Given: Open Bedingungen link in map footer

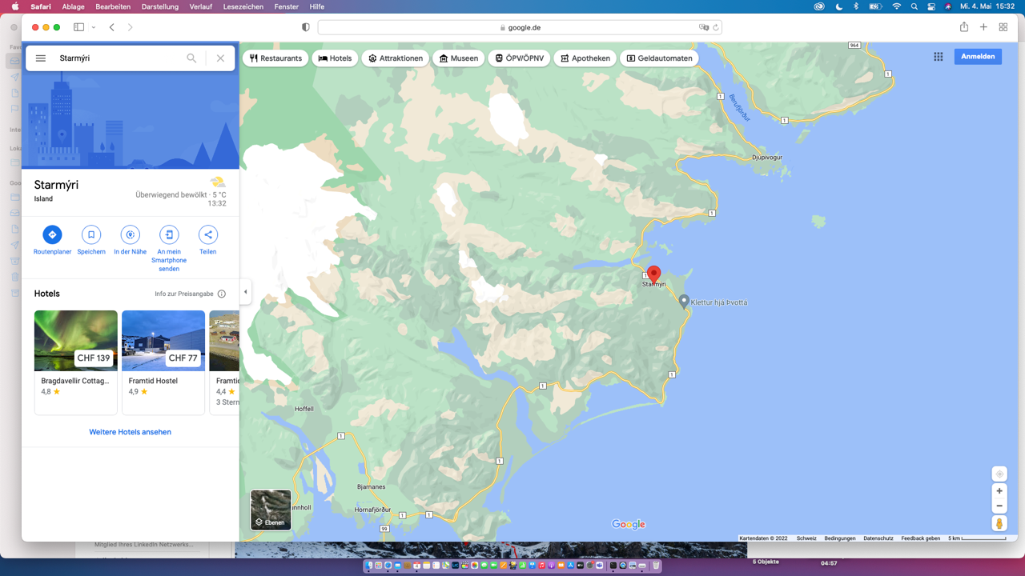Looking at the screenshot, I should (840, 538).
